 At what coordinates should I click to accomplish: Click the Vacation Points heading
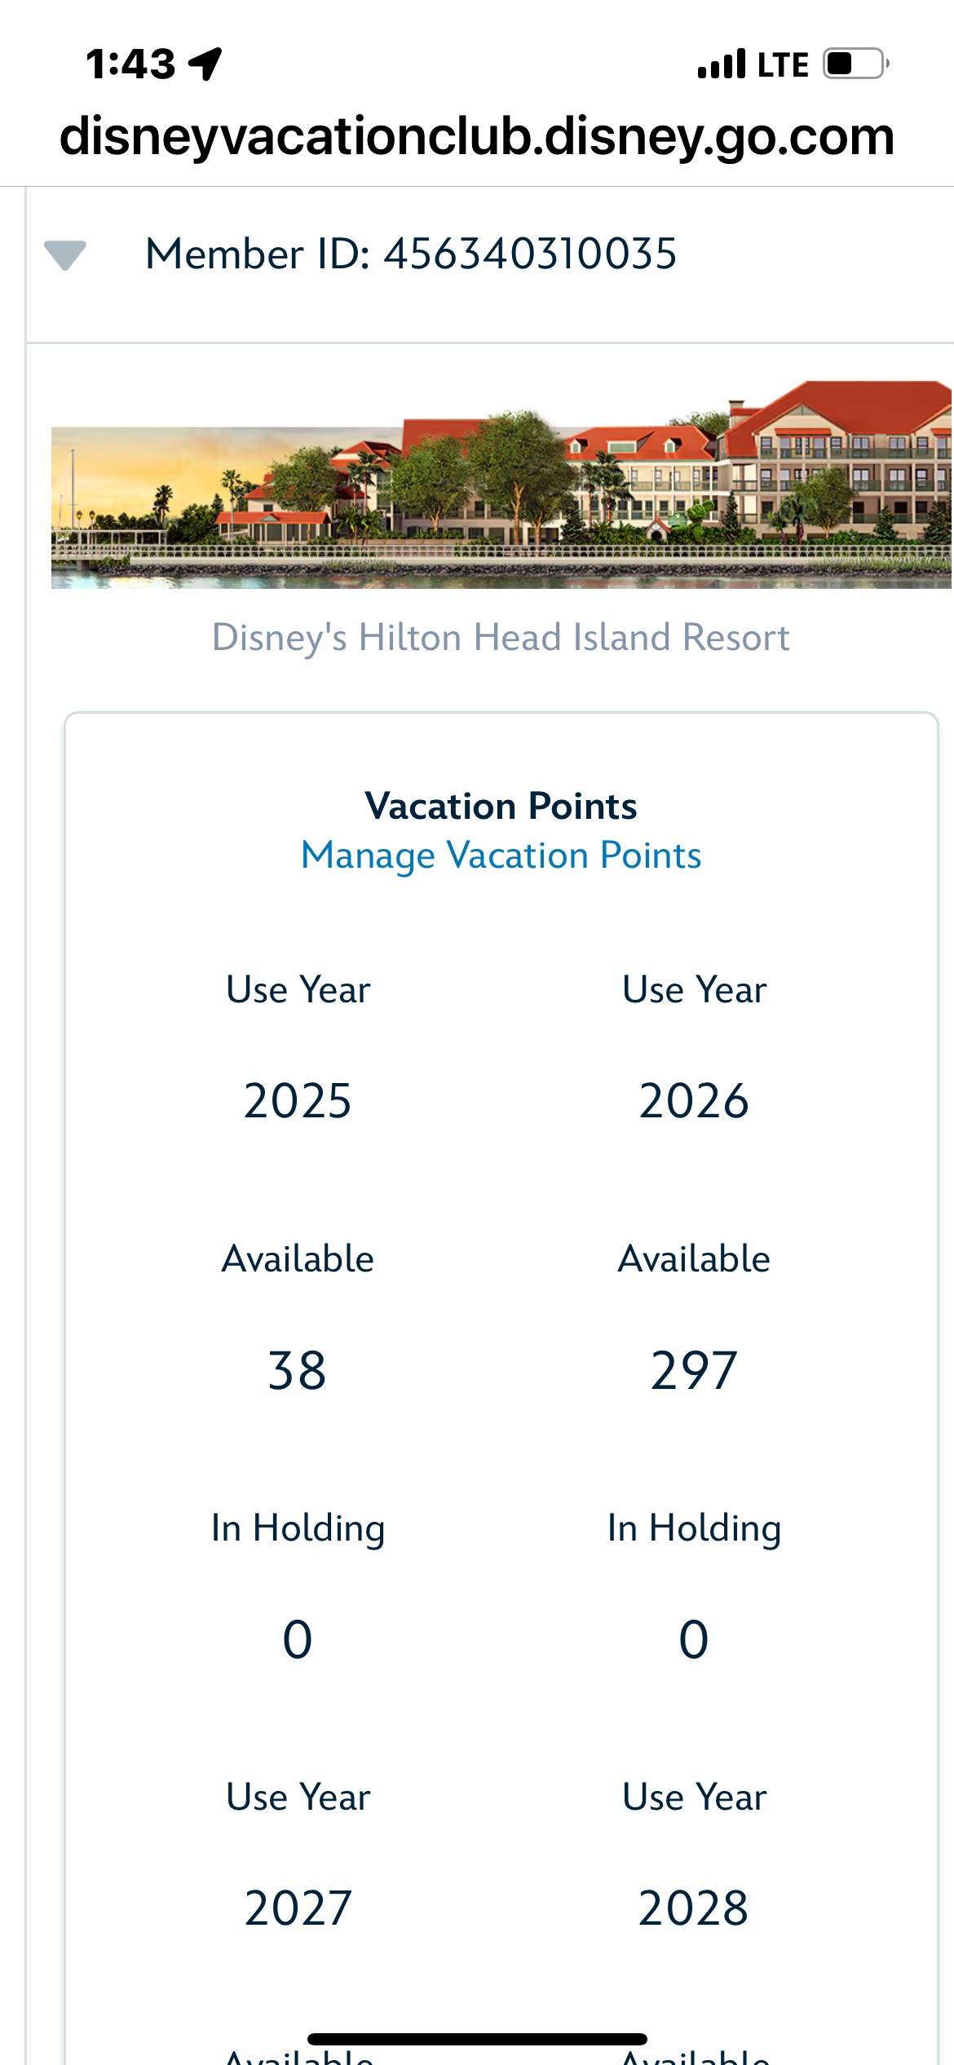(501, 807)
